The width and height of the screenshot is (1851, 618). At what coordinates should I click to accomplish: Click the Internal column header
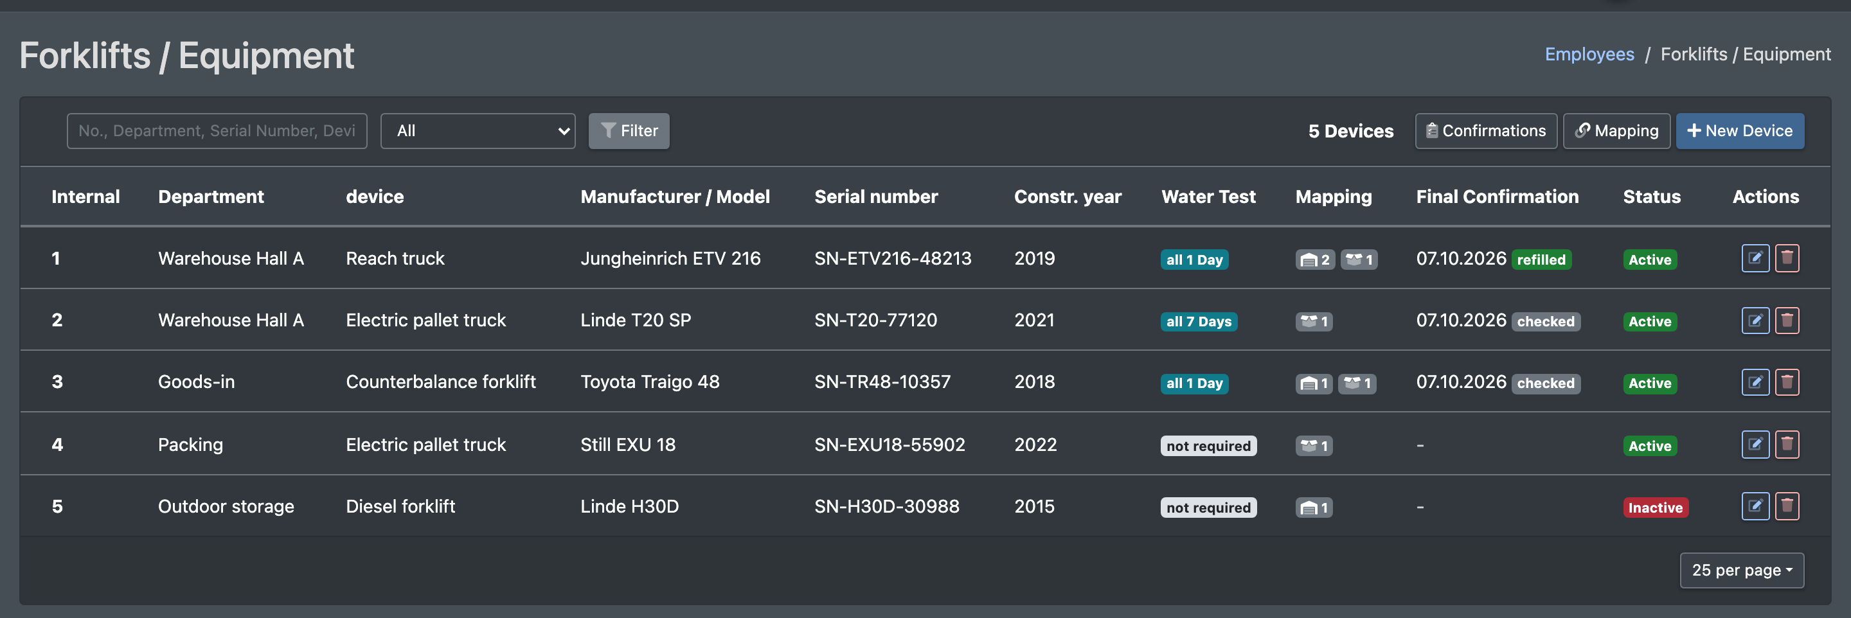pyautogui.click(x=85, y=196)
